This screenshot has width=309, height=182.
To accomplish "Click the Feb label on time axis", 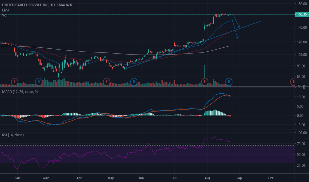I will point(17,178).
